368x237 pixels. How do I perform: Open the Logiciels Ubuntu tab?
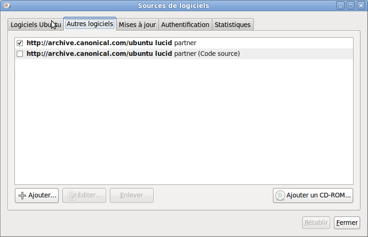pyautogui.click(x=35, y=25)
